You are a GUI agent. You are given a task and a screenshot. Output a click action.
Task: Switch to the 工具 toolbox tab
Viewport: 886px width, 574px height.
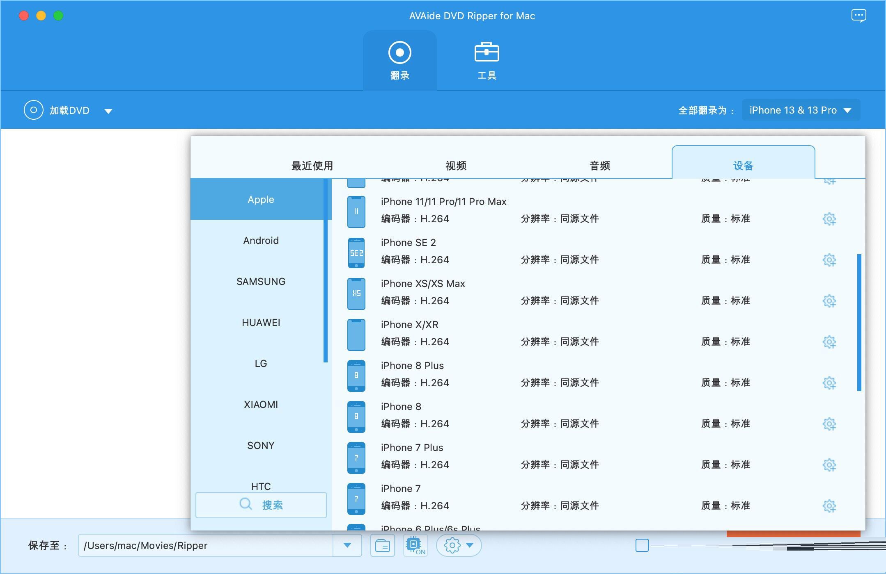tap(487, 61)
